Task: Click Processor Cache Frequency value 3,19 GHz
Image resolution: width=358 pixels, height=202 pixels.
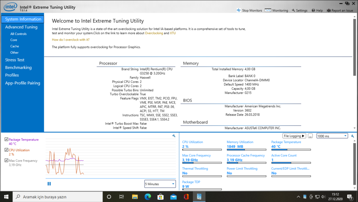Action: tap(234, 160)
